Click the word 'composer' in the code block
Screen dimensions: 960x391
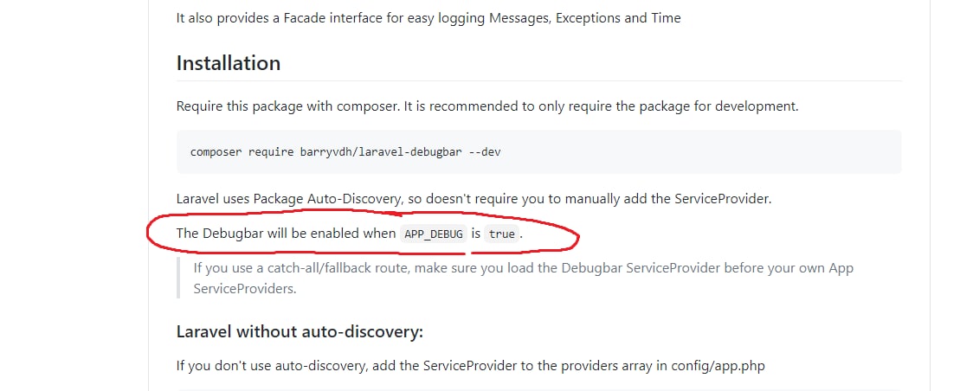click(217, 151)
